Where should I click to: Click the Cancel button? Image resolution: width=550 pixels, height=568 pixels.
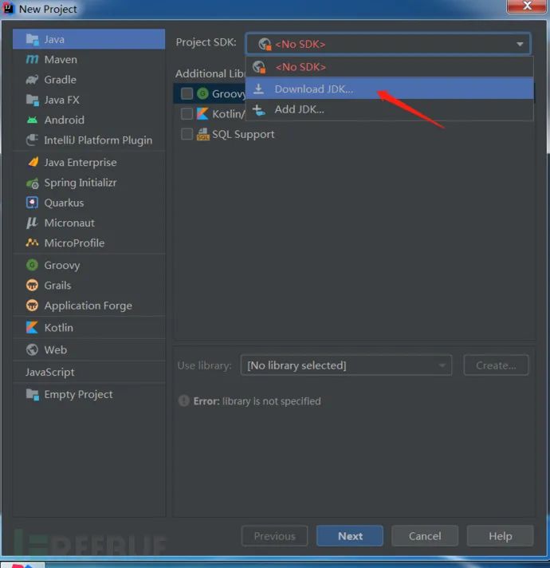click(425, 536)
